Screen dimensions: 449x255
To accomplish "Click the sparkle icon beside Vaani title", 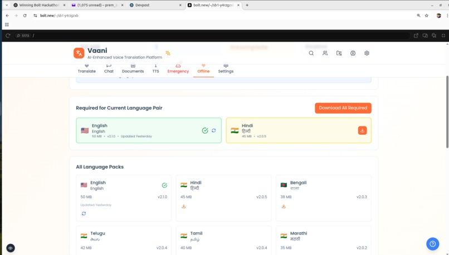I will point(168,53).
